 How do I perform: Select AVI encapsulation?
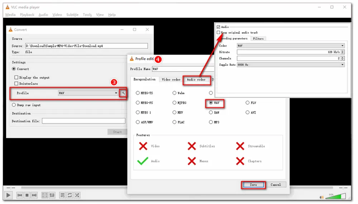[x=247, y=112]
